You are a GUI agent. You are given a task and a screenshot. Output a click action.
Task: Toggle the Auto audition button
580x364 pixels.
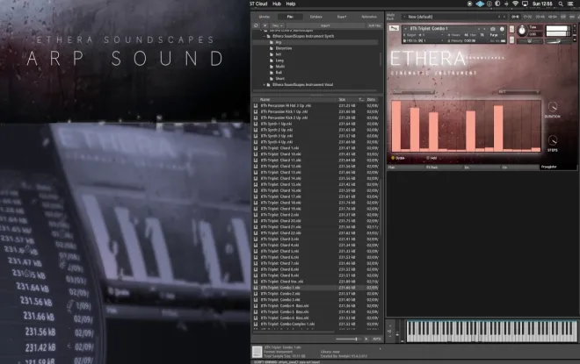coord(376,339)
